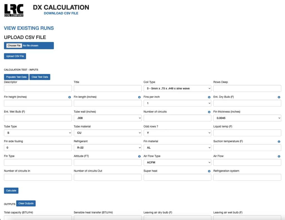
Task: Open the Fin thickness dropdown
Action: pos(247,118)
